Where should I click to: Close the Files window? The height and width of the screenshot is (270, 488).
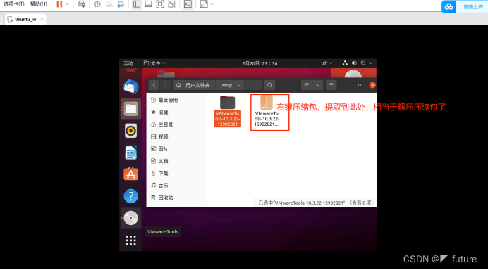372,85
